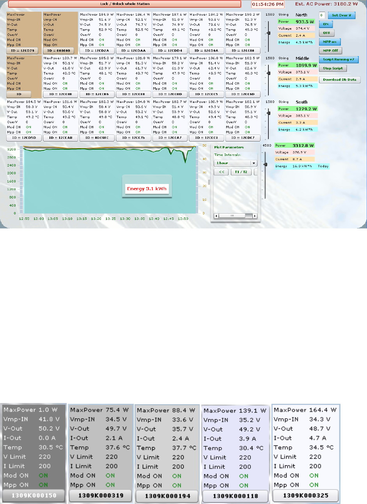Click the 1309K000325 module button

click(x=305, y=495)
